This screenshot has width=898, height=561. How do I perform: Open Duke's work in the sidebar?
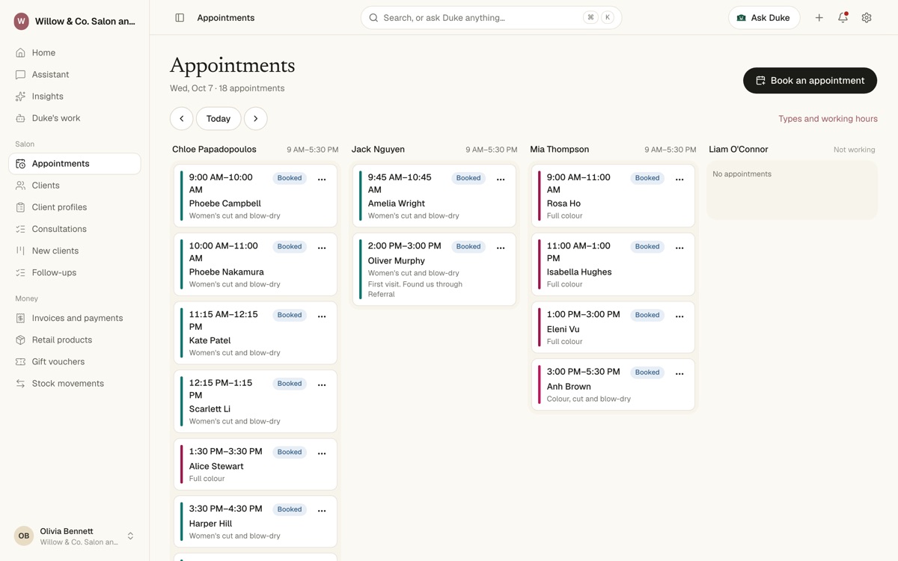tap(75, 118)
